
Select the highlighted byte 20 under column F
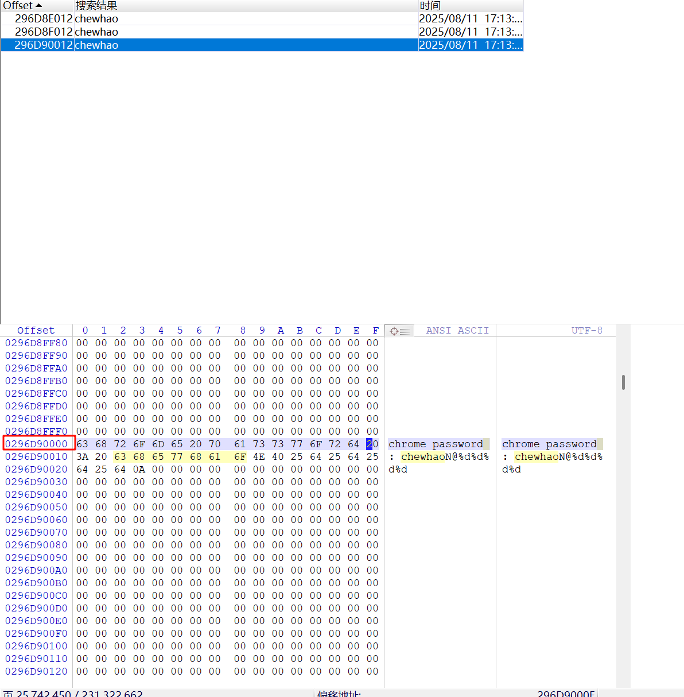[372, 444]
